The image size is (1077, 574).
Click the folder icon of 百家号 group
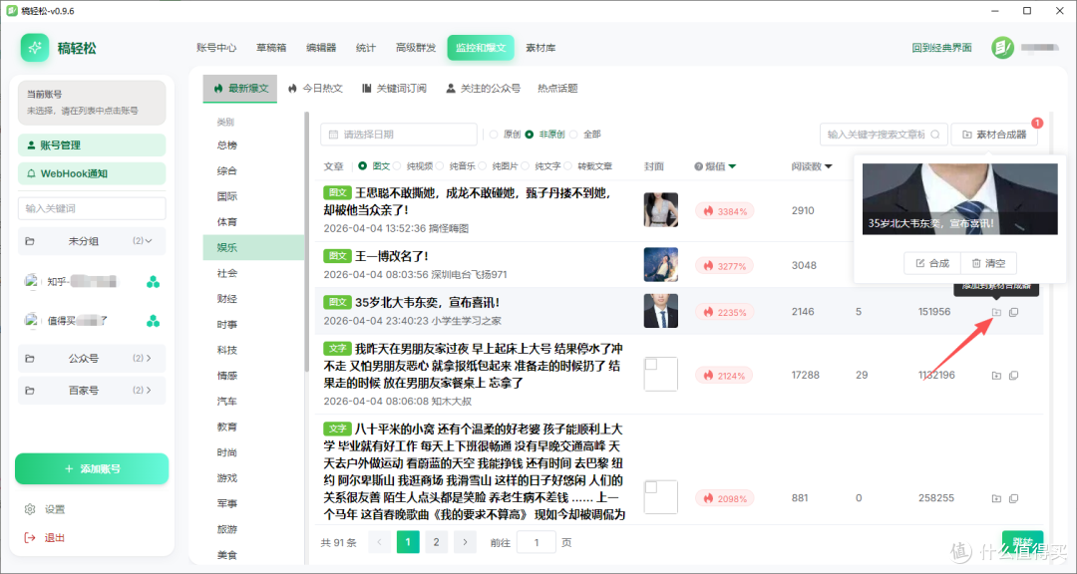click(30, 390)
